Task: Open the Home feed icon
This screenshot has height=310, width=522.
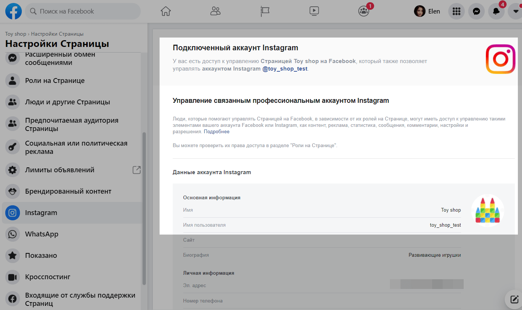Action: (166, 11)
